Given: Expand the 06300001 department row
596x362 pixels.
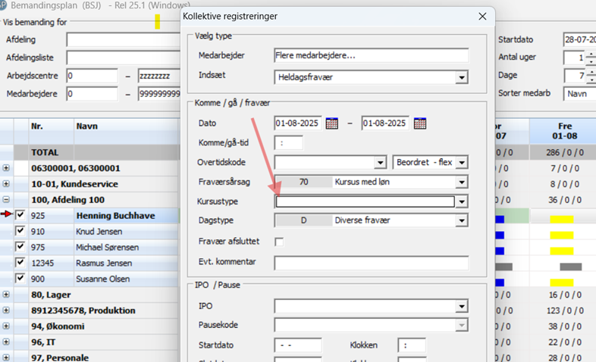Looking at the screenshot, I should (7, 168).
